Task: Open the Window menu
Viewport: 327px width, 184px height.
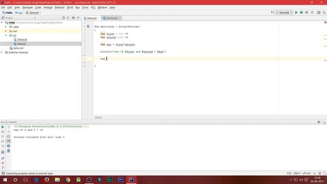Action: [102, 7]
